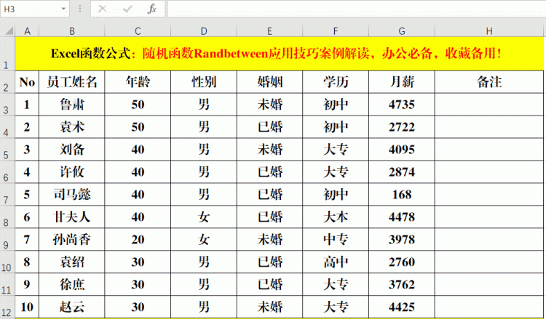Viewport: 546px width, 319px height.
Task: Select the cell with name '袁术'
Action: coord(72,127)
